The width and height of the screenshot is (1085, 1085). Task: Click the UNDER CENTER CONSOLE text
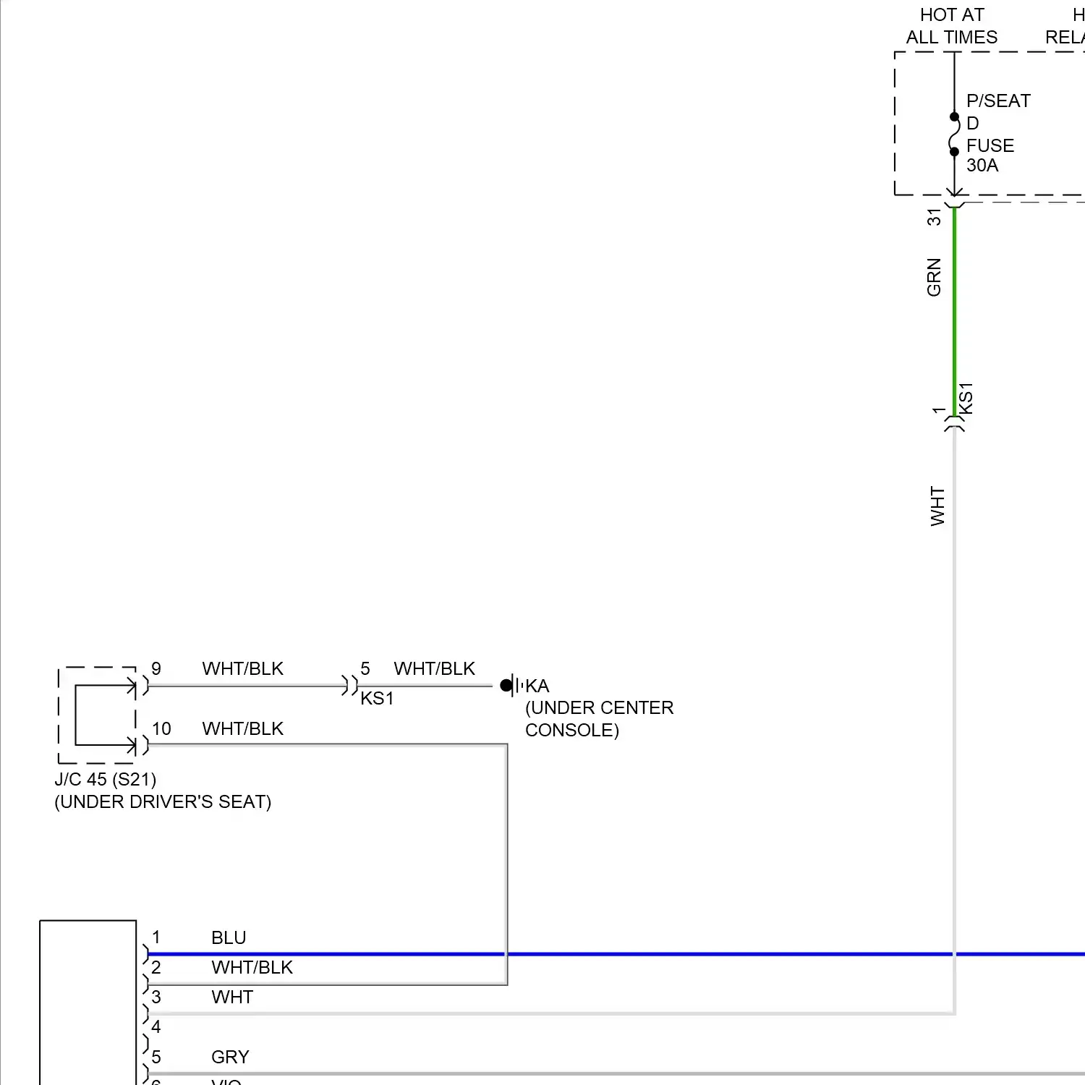pyautogui.click(x=600, y=719)
